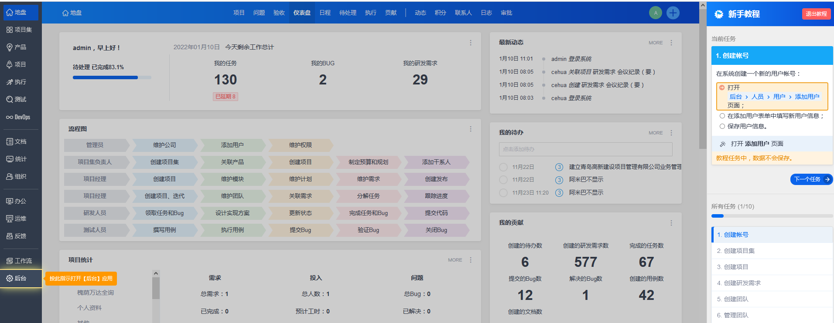
Task: Open the three-dot menu of 我的贡献 panel
Action: (671, 223)
